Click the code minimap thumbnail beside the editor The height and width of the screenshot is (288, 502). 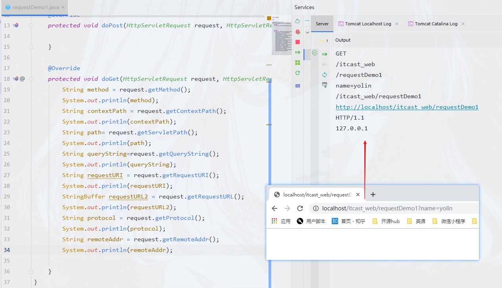283,36
